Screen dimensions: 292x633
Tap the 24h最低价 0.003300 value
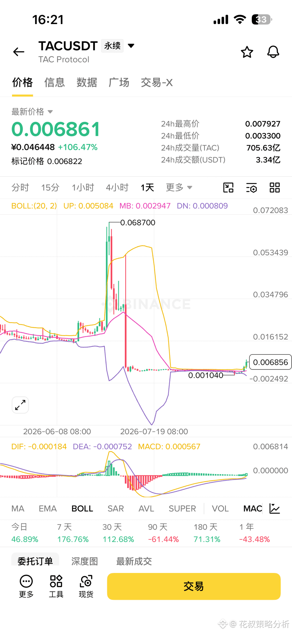[263, 136]
